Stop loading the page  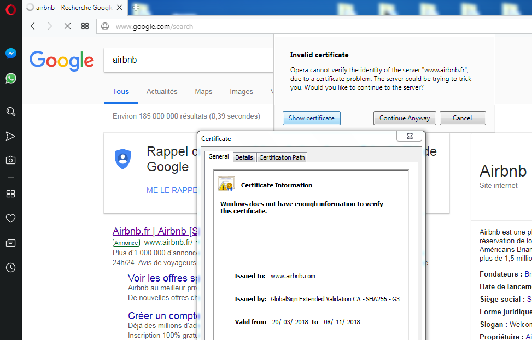(67, 26)
